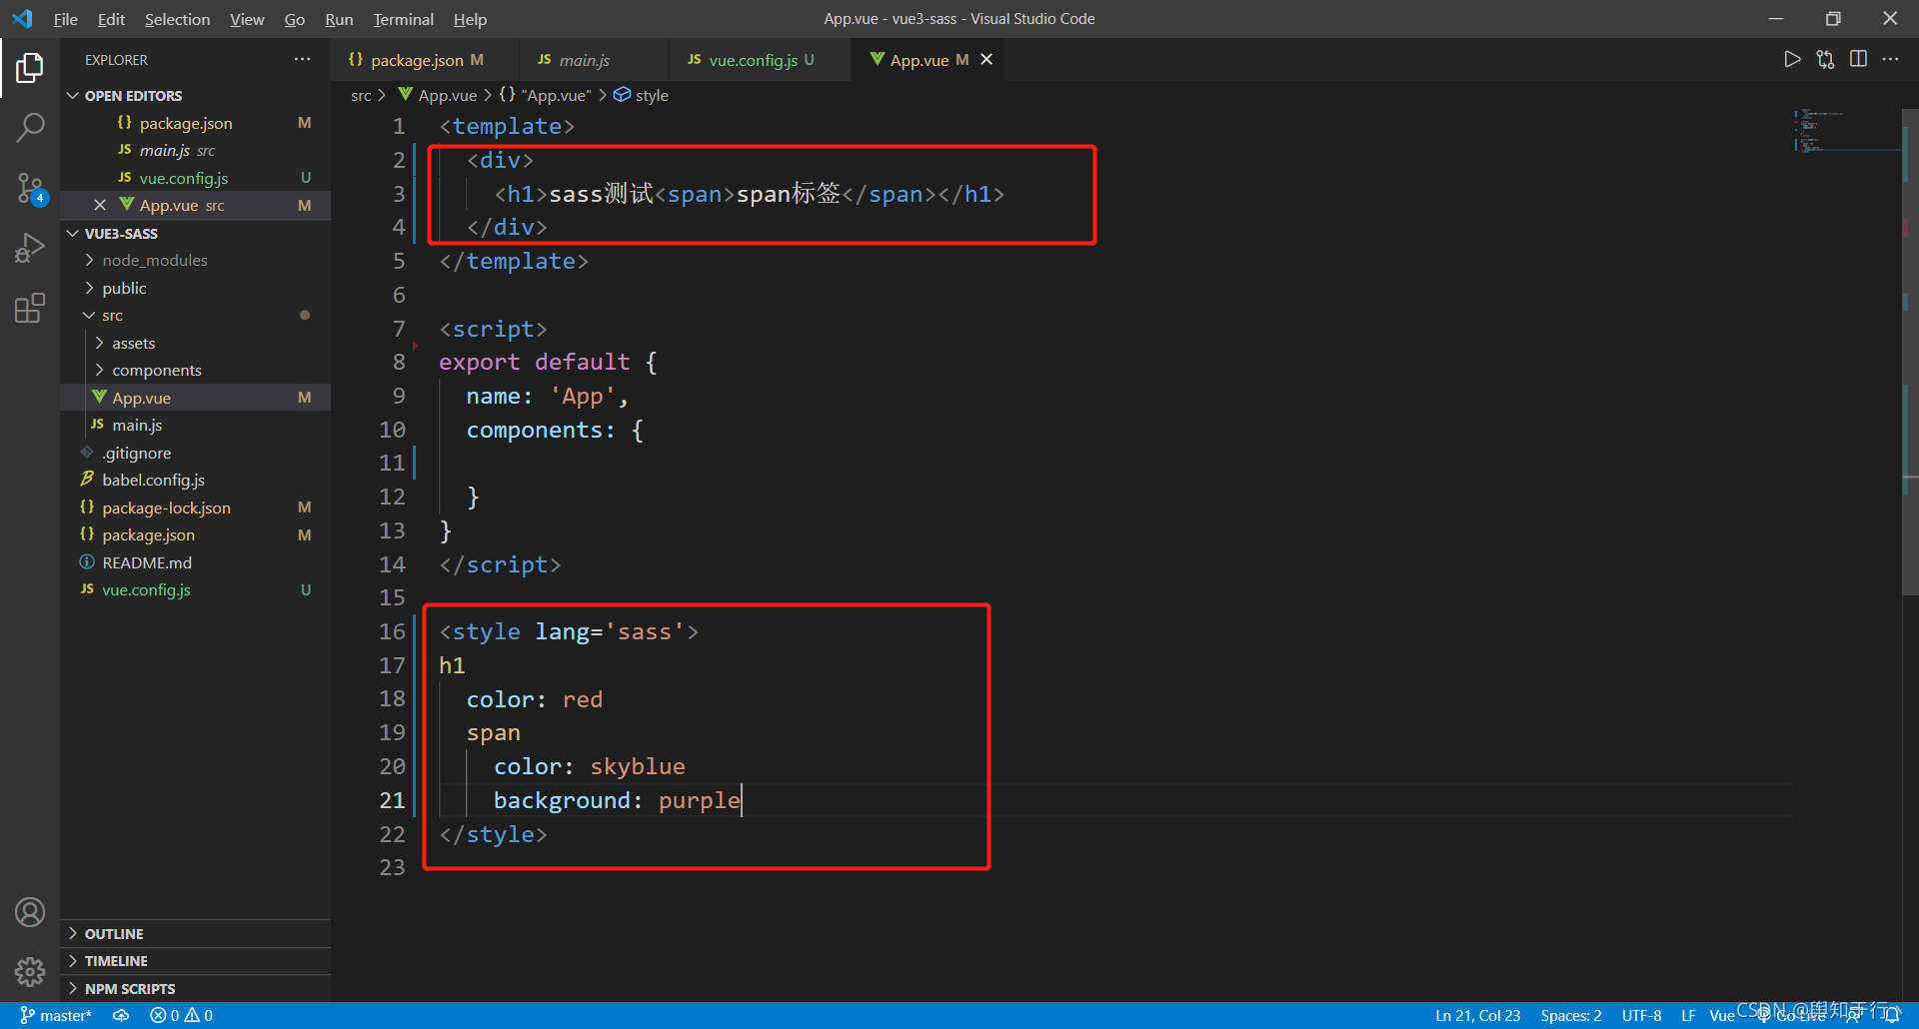This screenshot has height=1029, width=1919.
Task: Open the Accounts menu
Action: [30, 912]
